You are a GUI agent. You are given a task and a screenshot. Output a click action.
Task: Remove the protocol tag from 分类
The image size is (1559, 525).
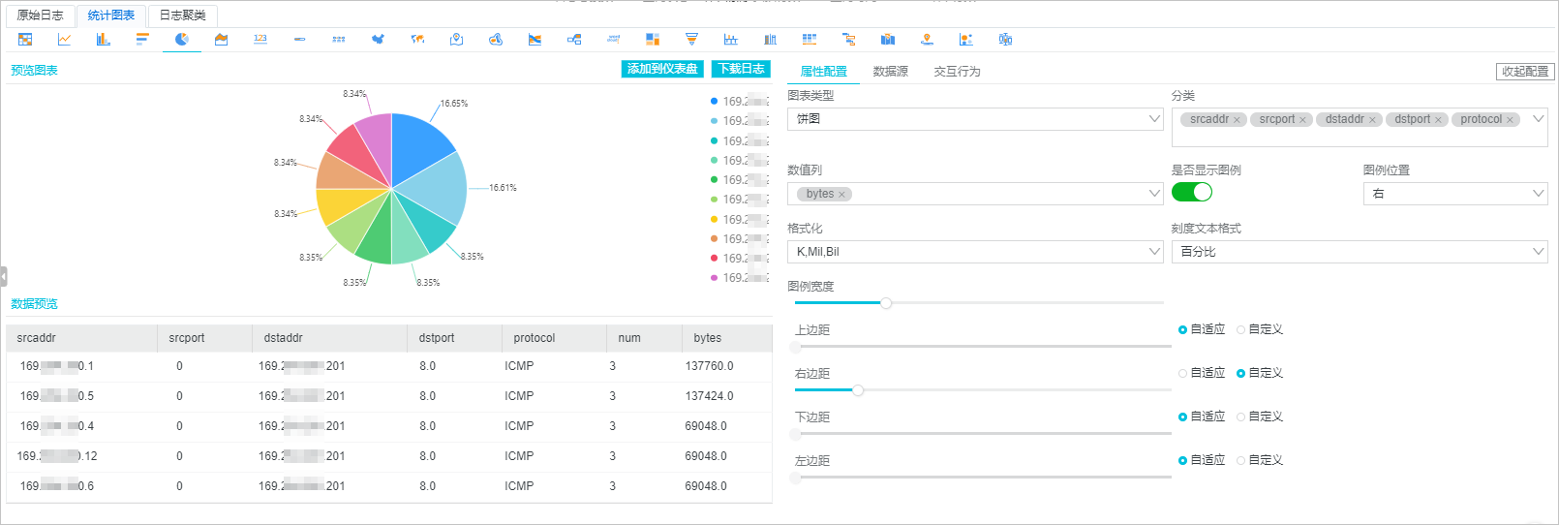1510,120
